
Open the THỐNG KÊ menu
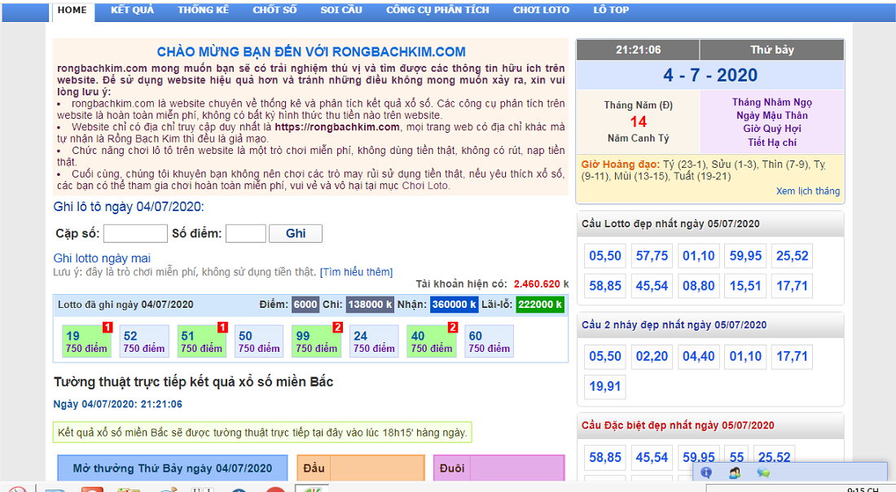pos(203,11)
